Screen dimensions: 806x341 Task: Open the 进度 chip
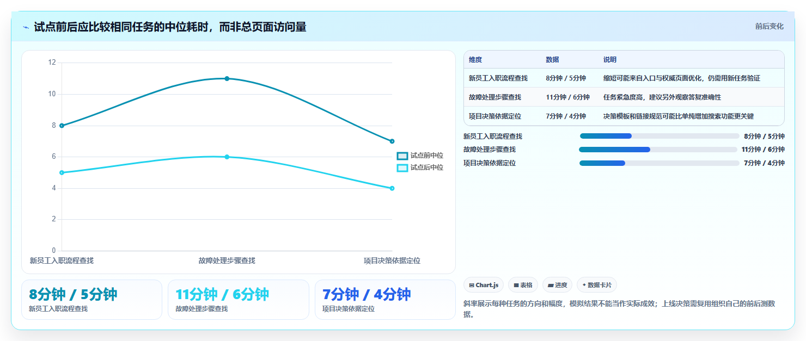557,285
